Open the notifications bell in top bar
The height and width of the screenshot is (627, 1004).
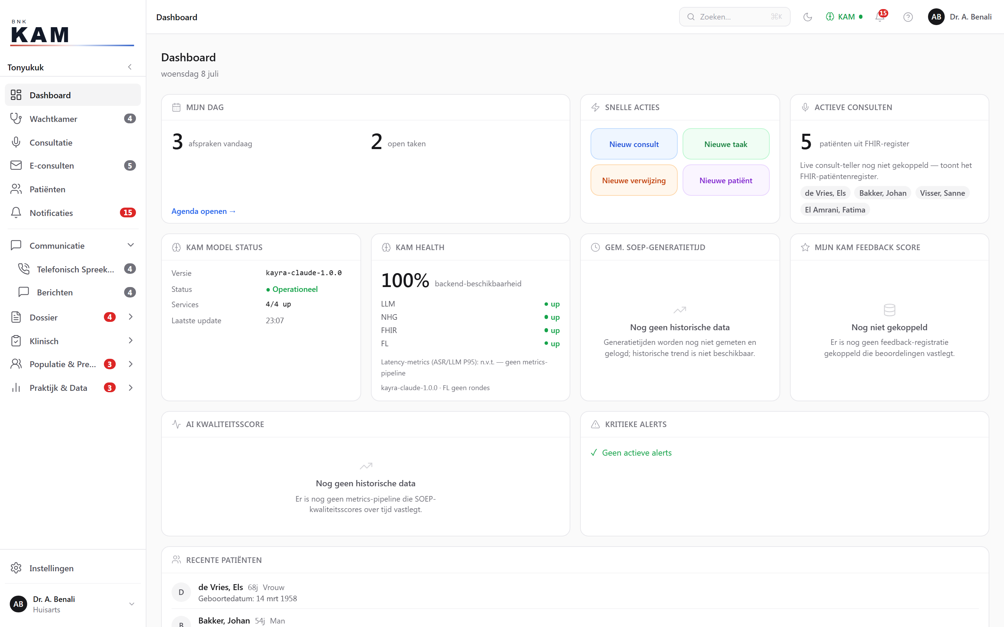pyautogui.click(x=880, y=17)
